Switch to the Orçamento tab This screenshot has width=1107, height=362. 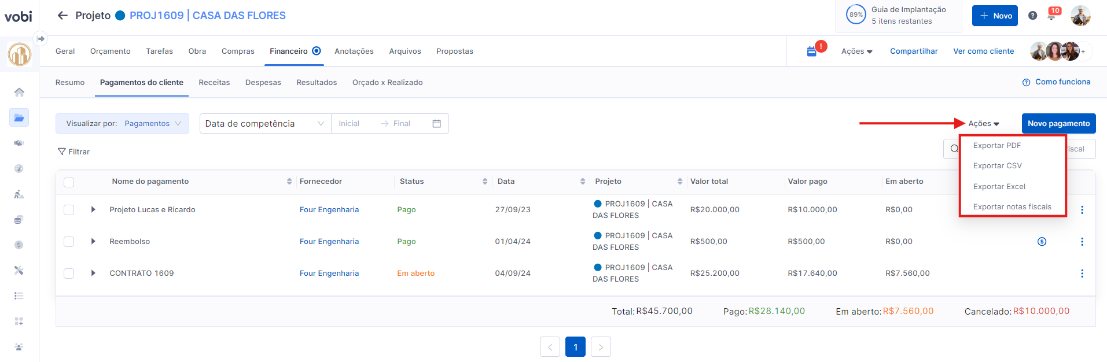(111, 51)
